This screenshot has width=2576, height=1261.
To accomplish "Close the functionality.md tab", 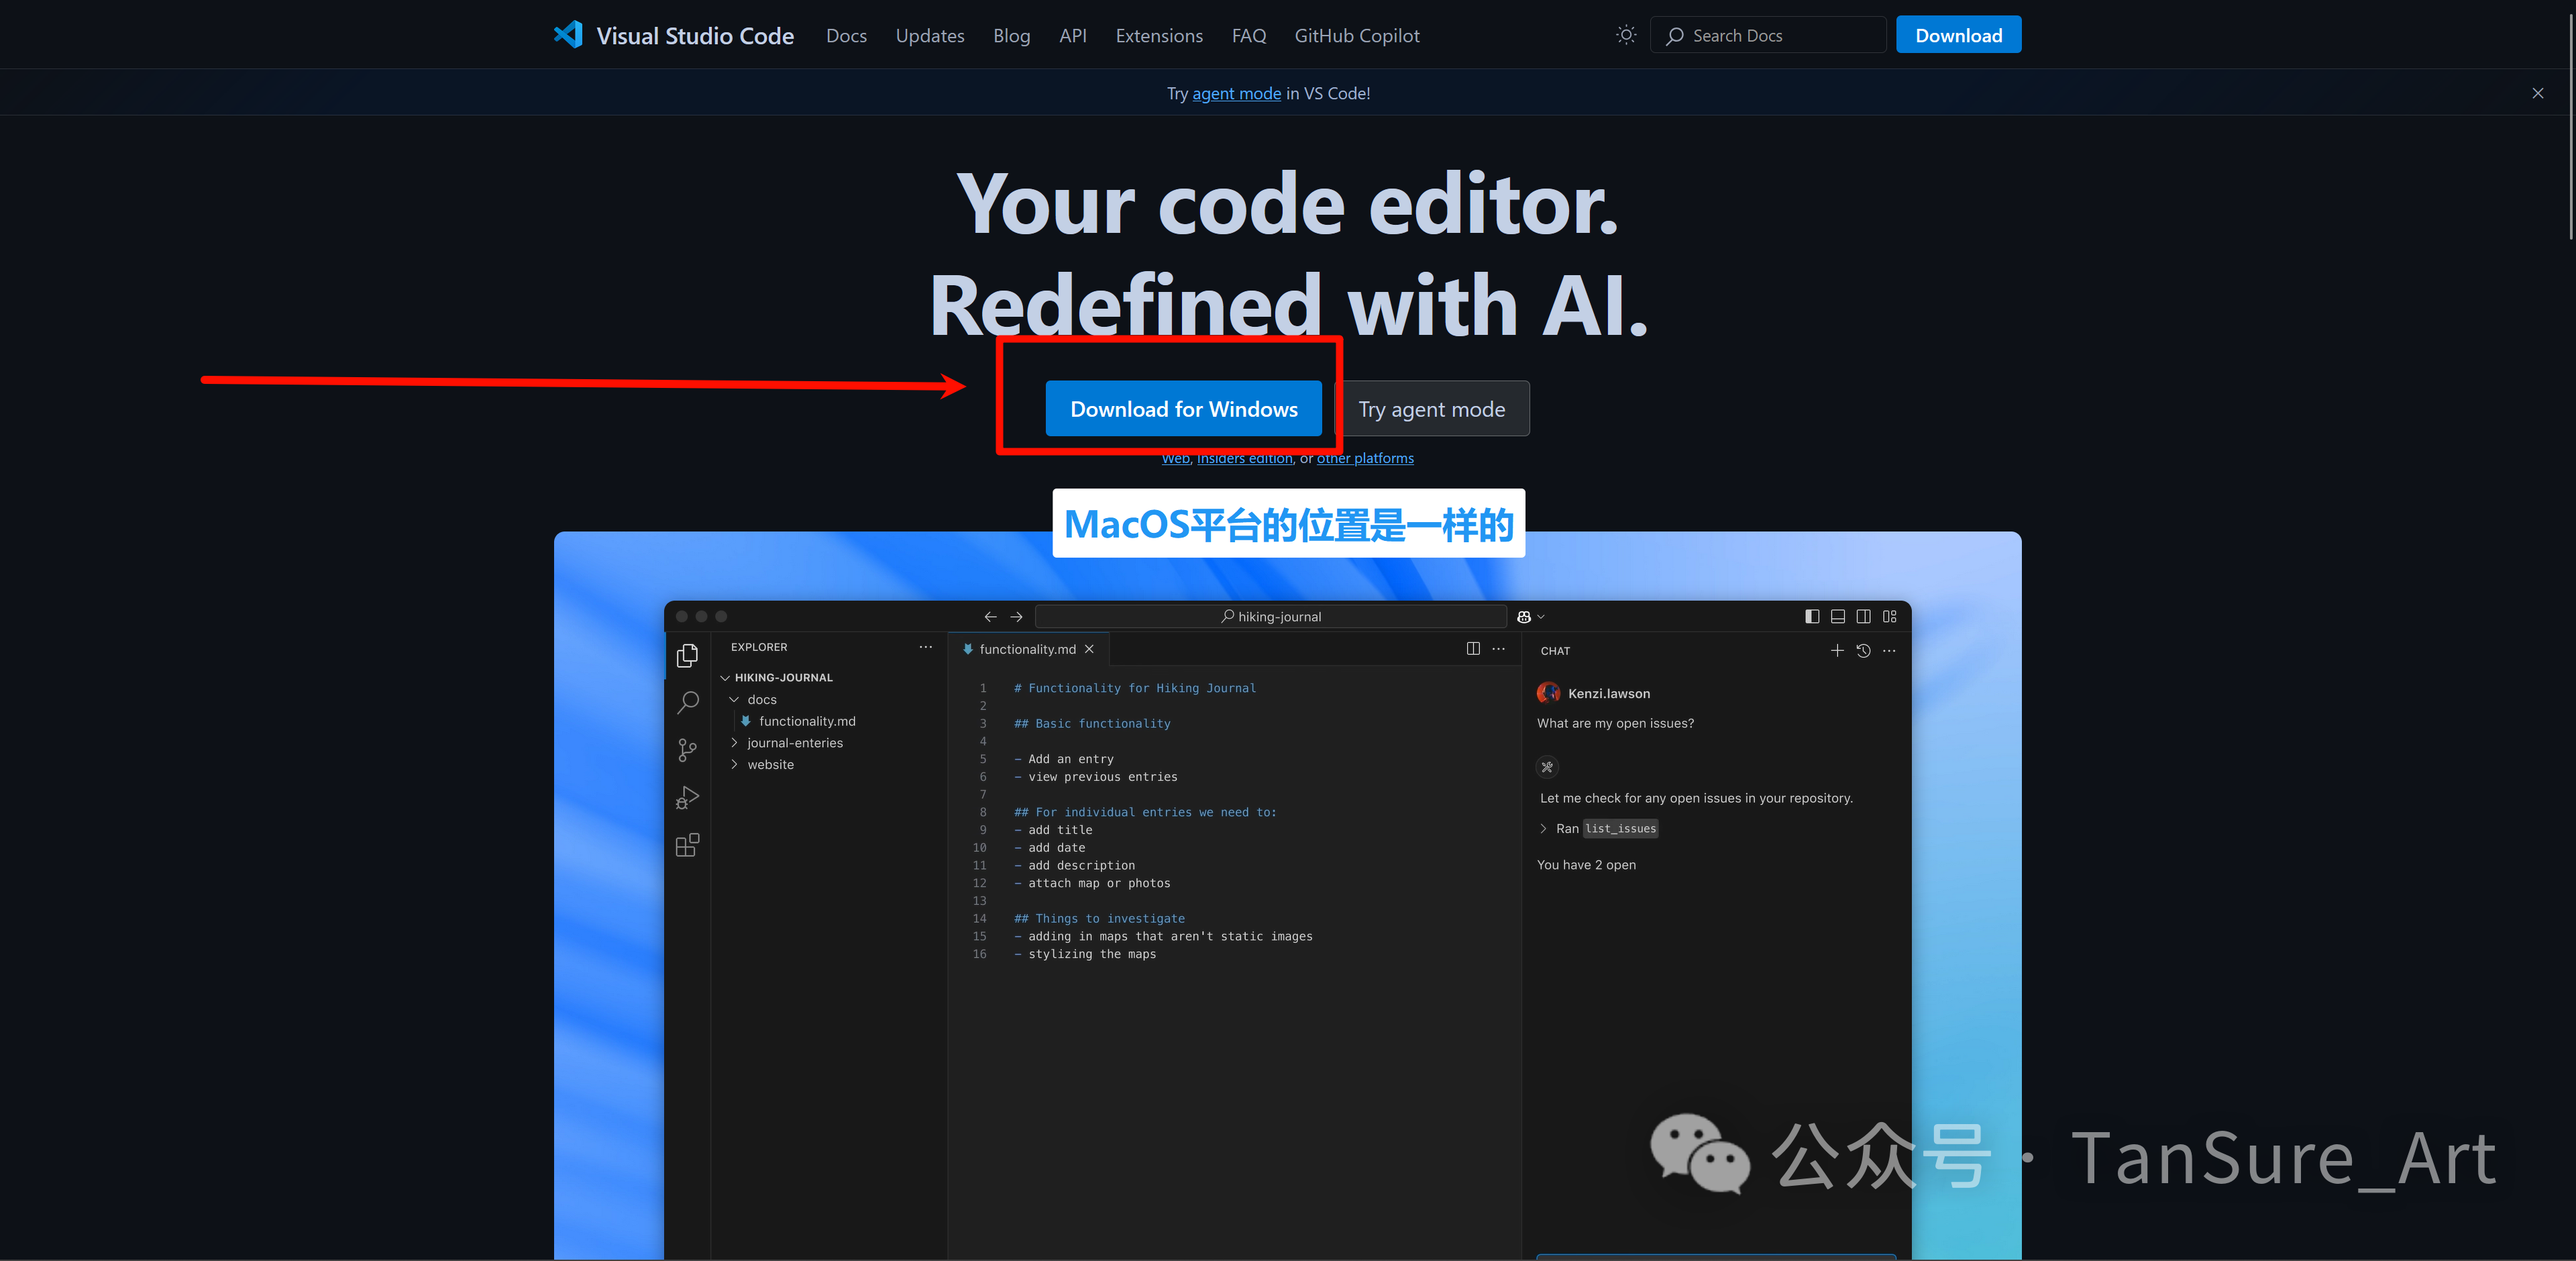I will (1089, 650).
